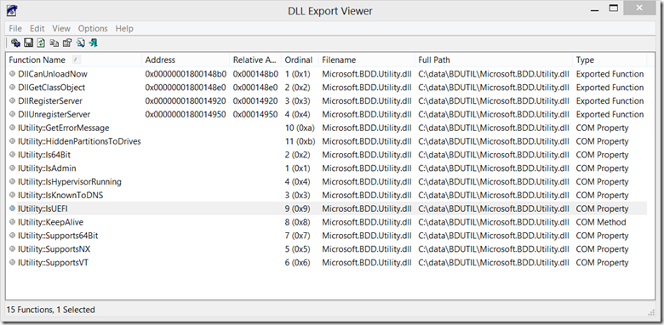664x325 pixels.
Task: Click bullet icon beside IUtility::IsKnownToDNS
Action: tap(12, 195)
